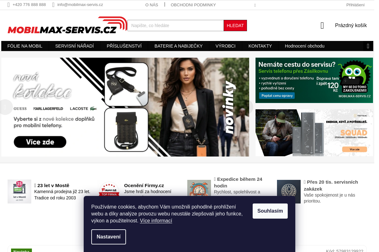Click Poptat cenu opravy on the green banner

[277, 95]
